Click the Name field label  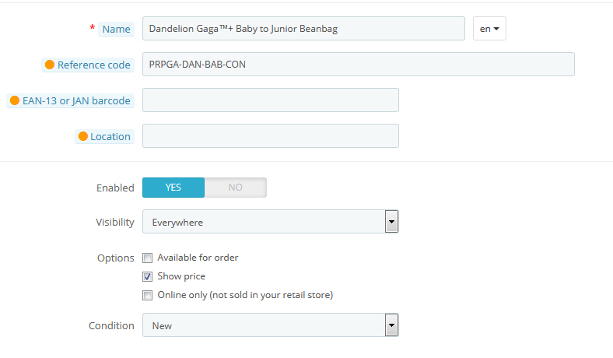click(117, 29)
